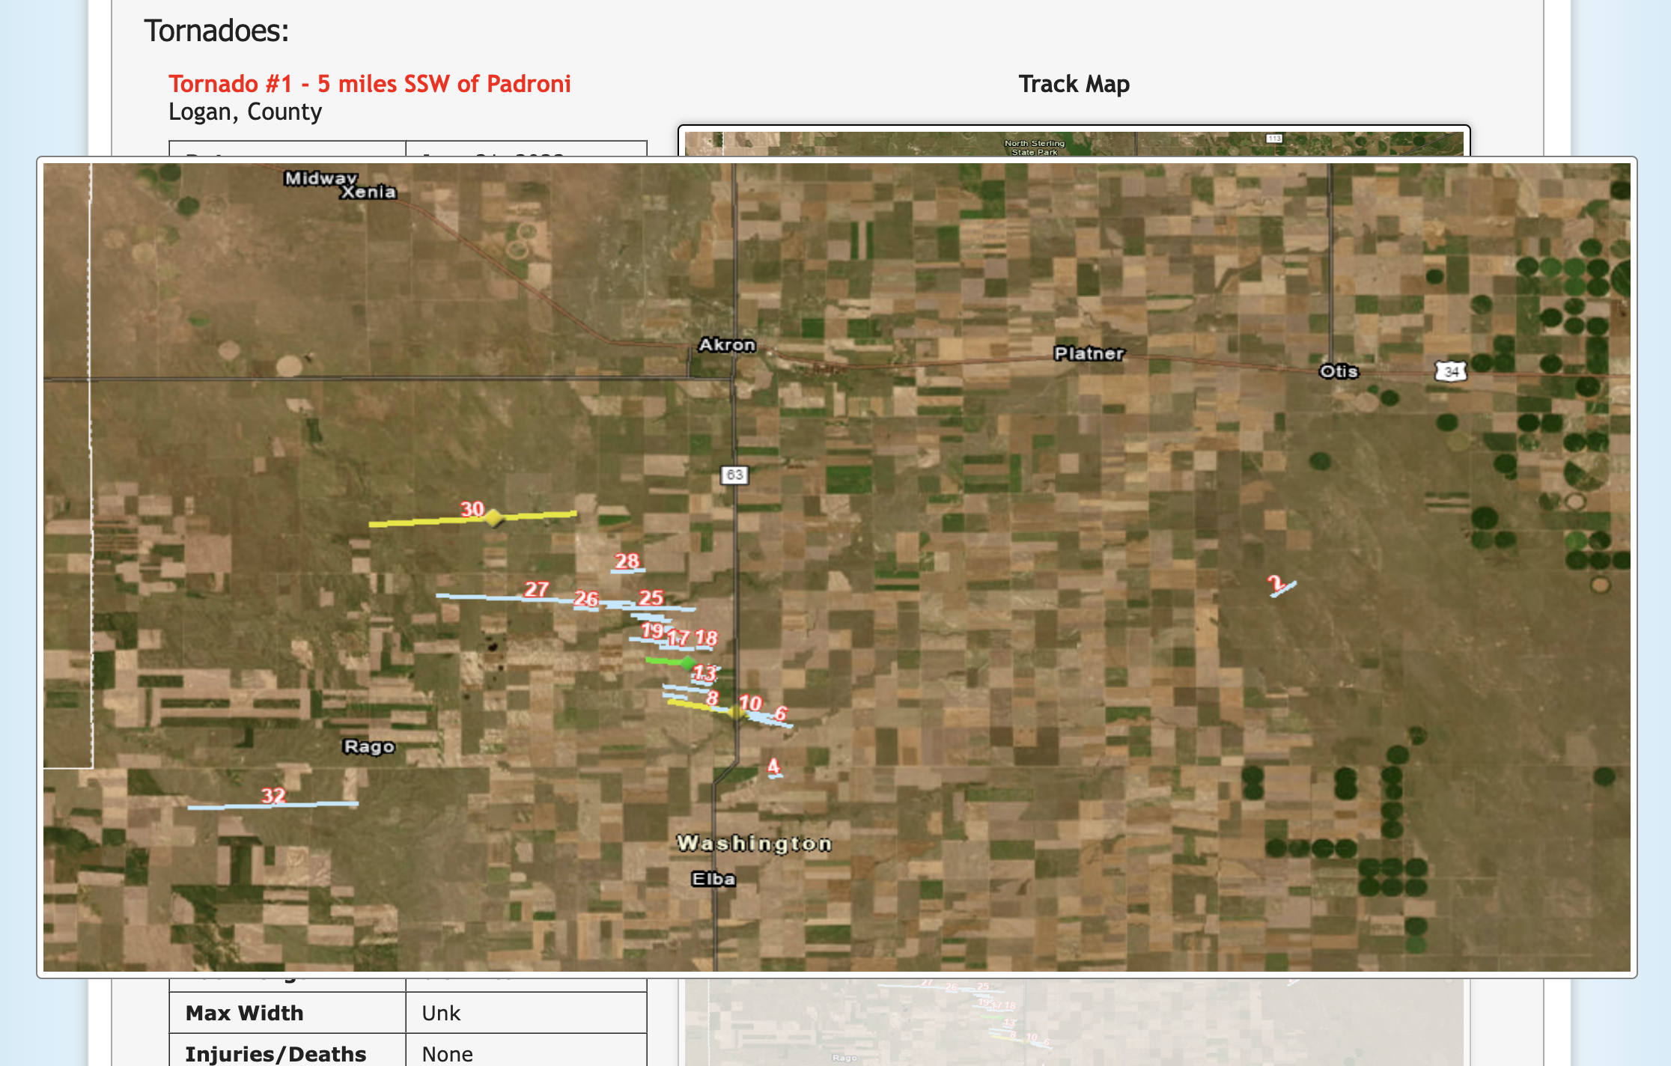
Task: Click the yellow diamond marker on track 30
Action: 493,518
